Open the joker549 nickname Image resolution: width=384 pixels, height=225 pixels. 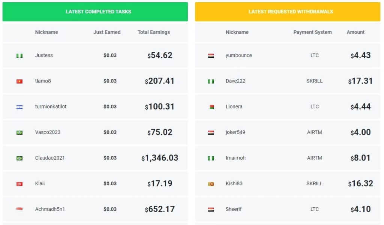[235, 132]
